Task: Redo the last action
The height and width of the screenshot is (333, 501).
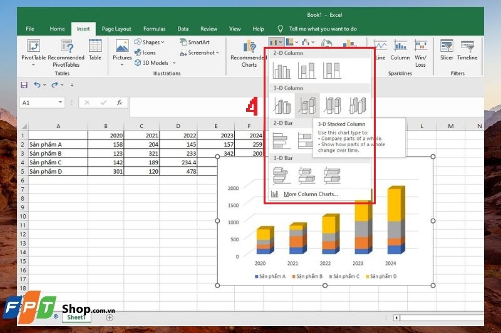Action: point(54,85)
